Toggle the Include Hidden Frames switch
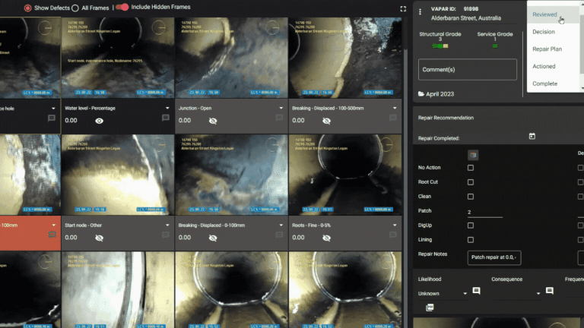This screenshot has width=584, height=328. tap(122, 7)
